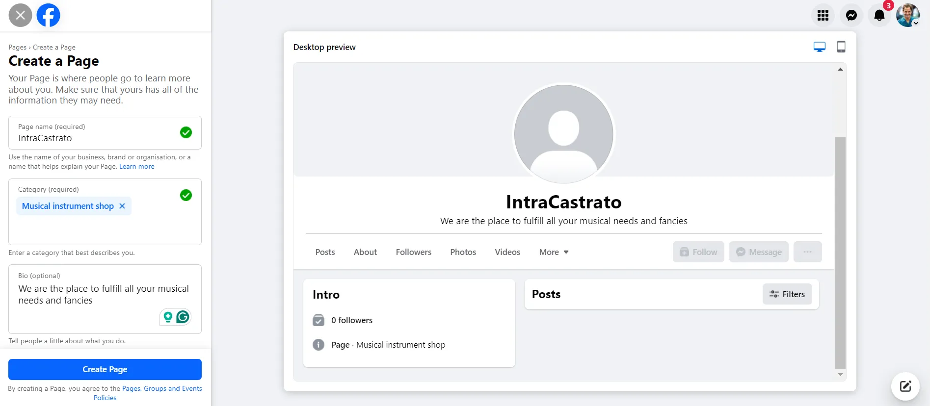Image resolution: width=930 pixels, height=406 pixels.
Task: Remove the Musical instrument shop category
Action: pyautogui.click(x=122, y=206)
